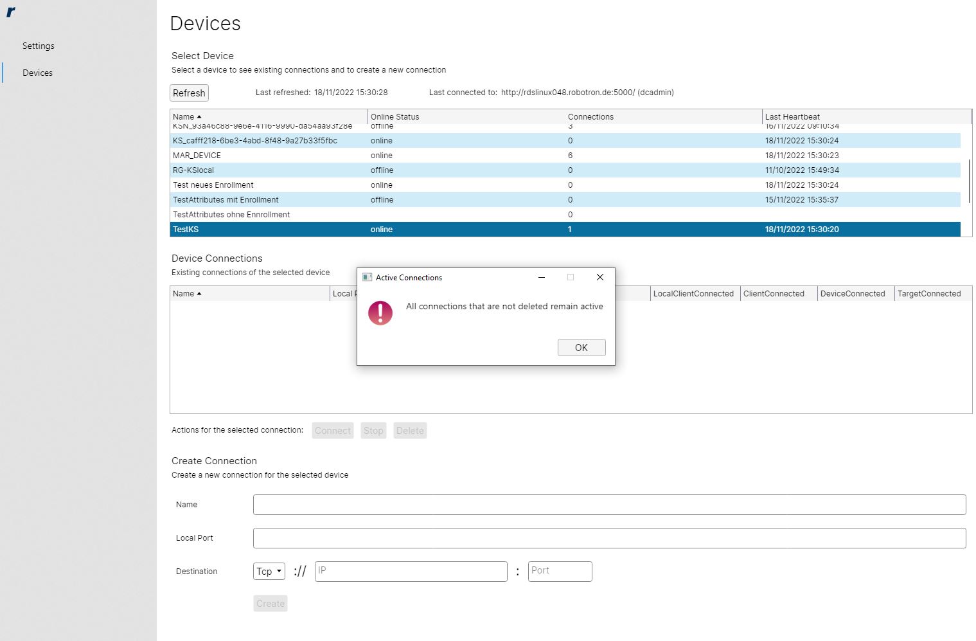Select 'TestAttributes mit Enrollment' row
Viewport: 976px width, 641px height.
[565, 200]
